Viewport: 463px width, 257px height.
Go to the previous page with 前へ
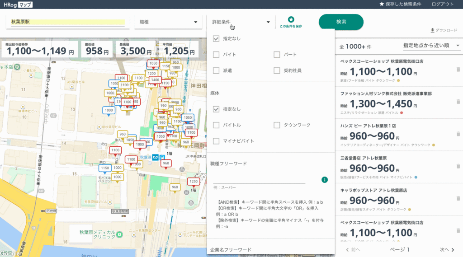pyautogui.click(x=353, y=250)
